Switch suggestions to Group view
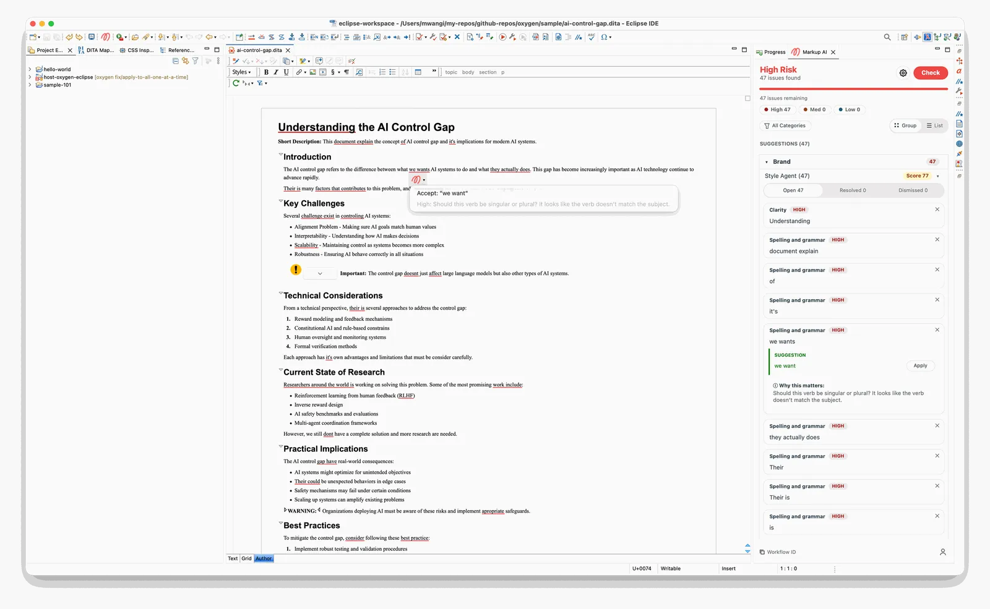Viewport: 990px width, 609px height. pos(905,126)
